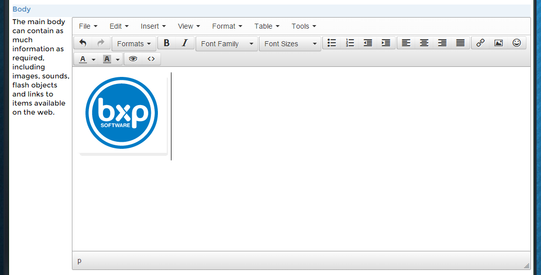The width and height of the screenshot is (541, 275).
Task: Click the Redo arrow icon
Action: (x=101, y=43)
